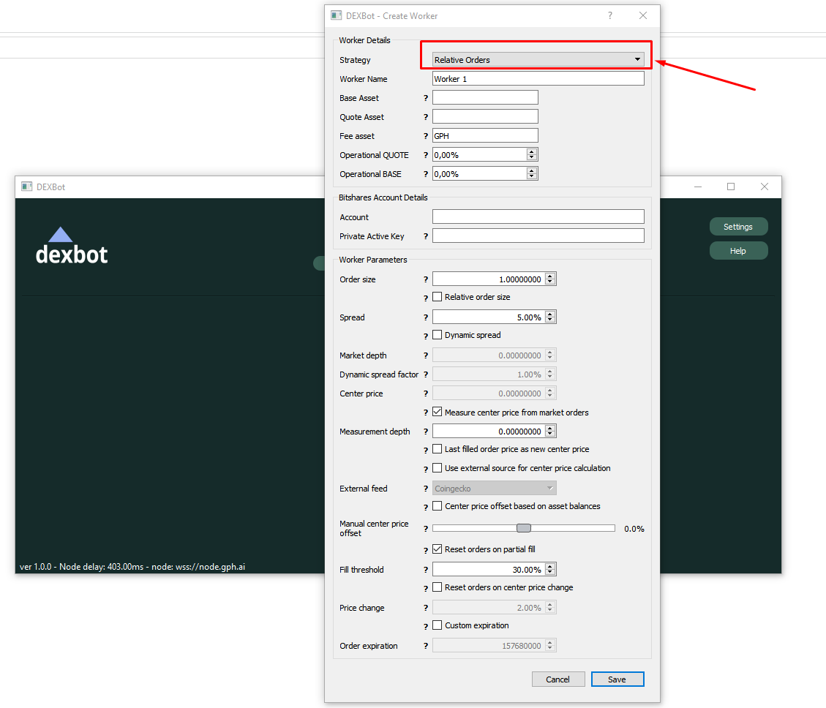This screenshot has width=826, height=708.
Task: Click the help question mark beside Relative order size
Action: [x=426, y=298]
